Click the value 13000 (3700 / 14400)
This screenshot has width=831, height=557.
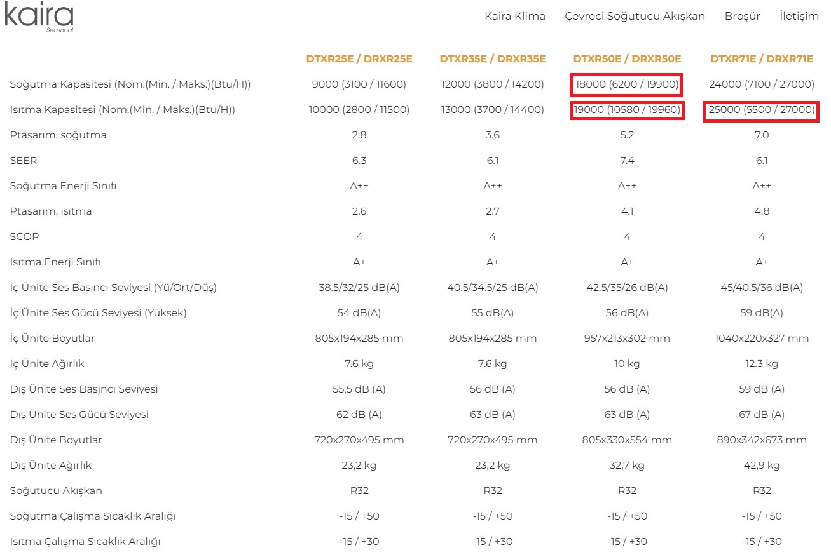coord(493,110)
